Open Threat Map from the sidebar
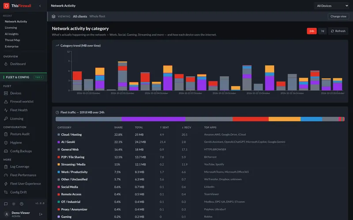 (x=12, y=40)
